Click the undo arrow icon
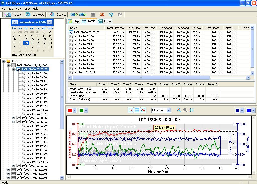Image resolution: width=257 pixels, height=184 pixels. (x=111, y=15)
